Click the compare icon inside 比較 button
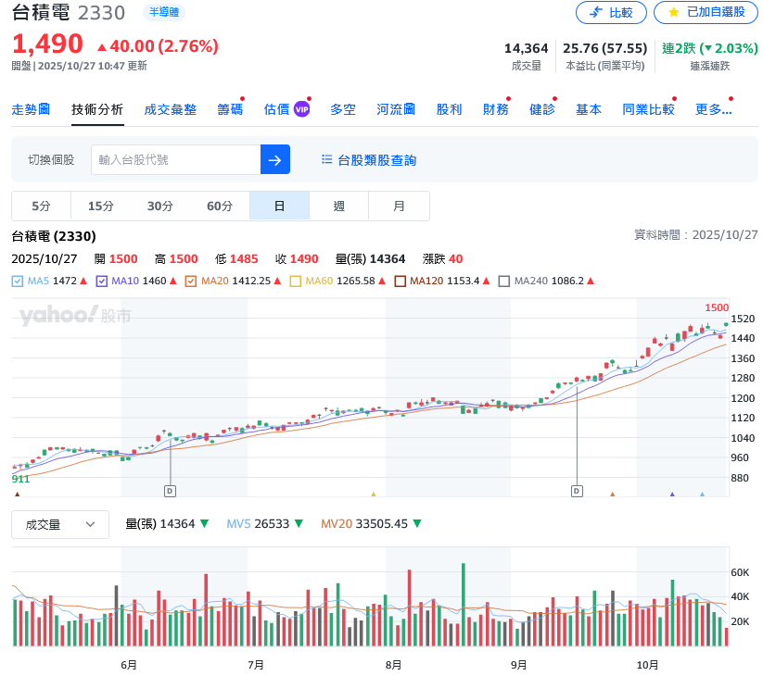763x676 pixels. point(596,13)
